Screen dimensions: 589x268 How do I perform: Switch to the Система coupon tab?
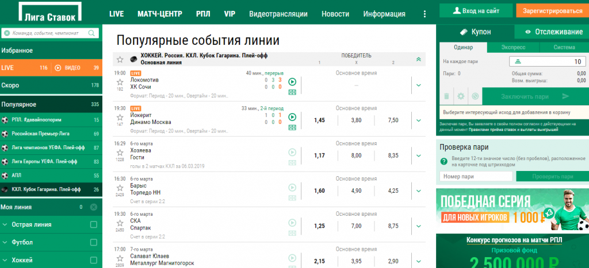[x=564, y=47]
